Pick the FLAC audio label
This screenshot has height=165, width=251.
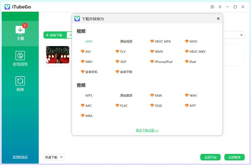click(x=124, y=105)
